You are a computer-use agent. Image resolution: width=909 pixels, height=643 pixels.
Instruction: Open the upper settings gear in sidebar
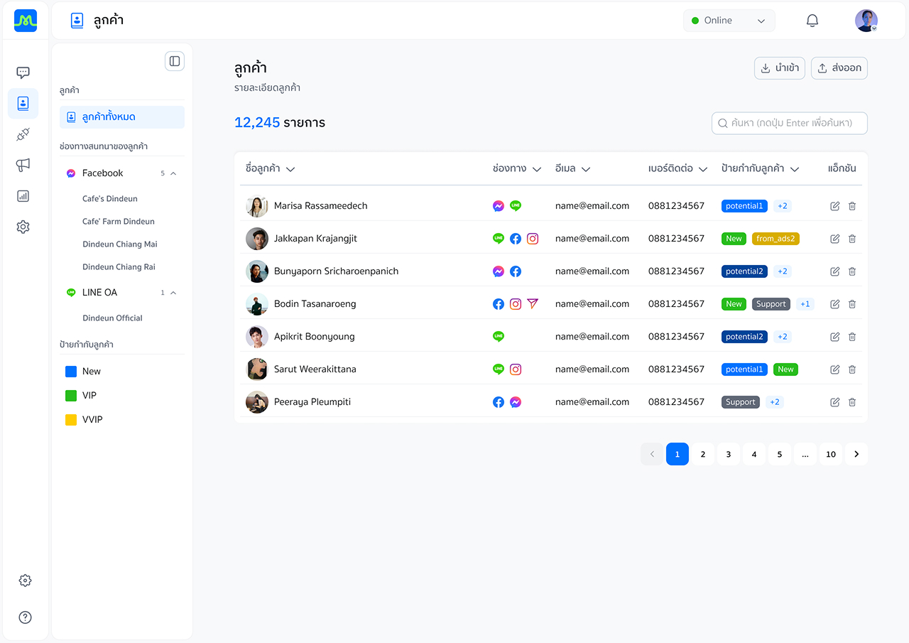point(23,227)
